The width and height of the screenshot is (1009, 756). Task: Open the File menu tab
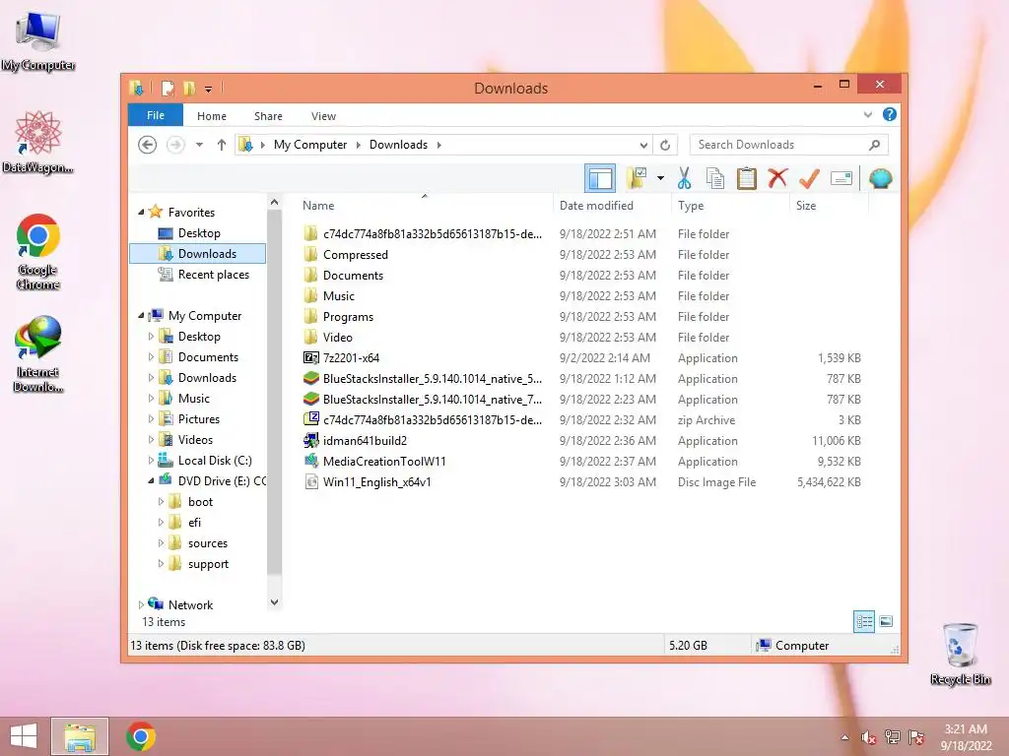pyautogui.click(x=155, y=116)
